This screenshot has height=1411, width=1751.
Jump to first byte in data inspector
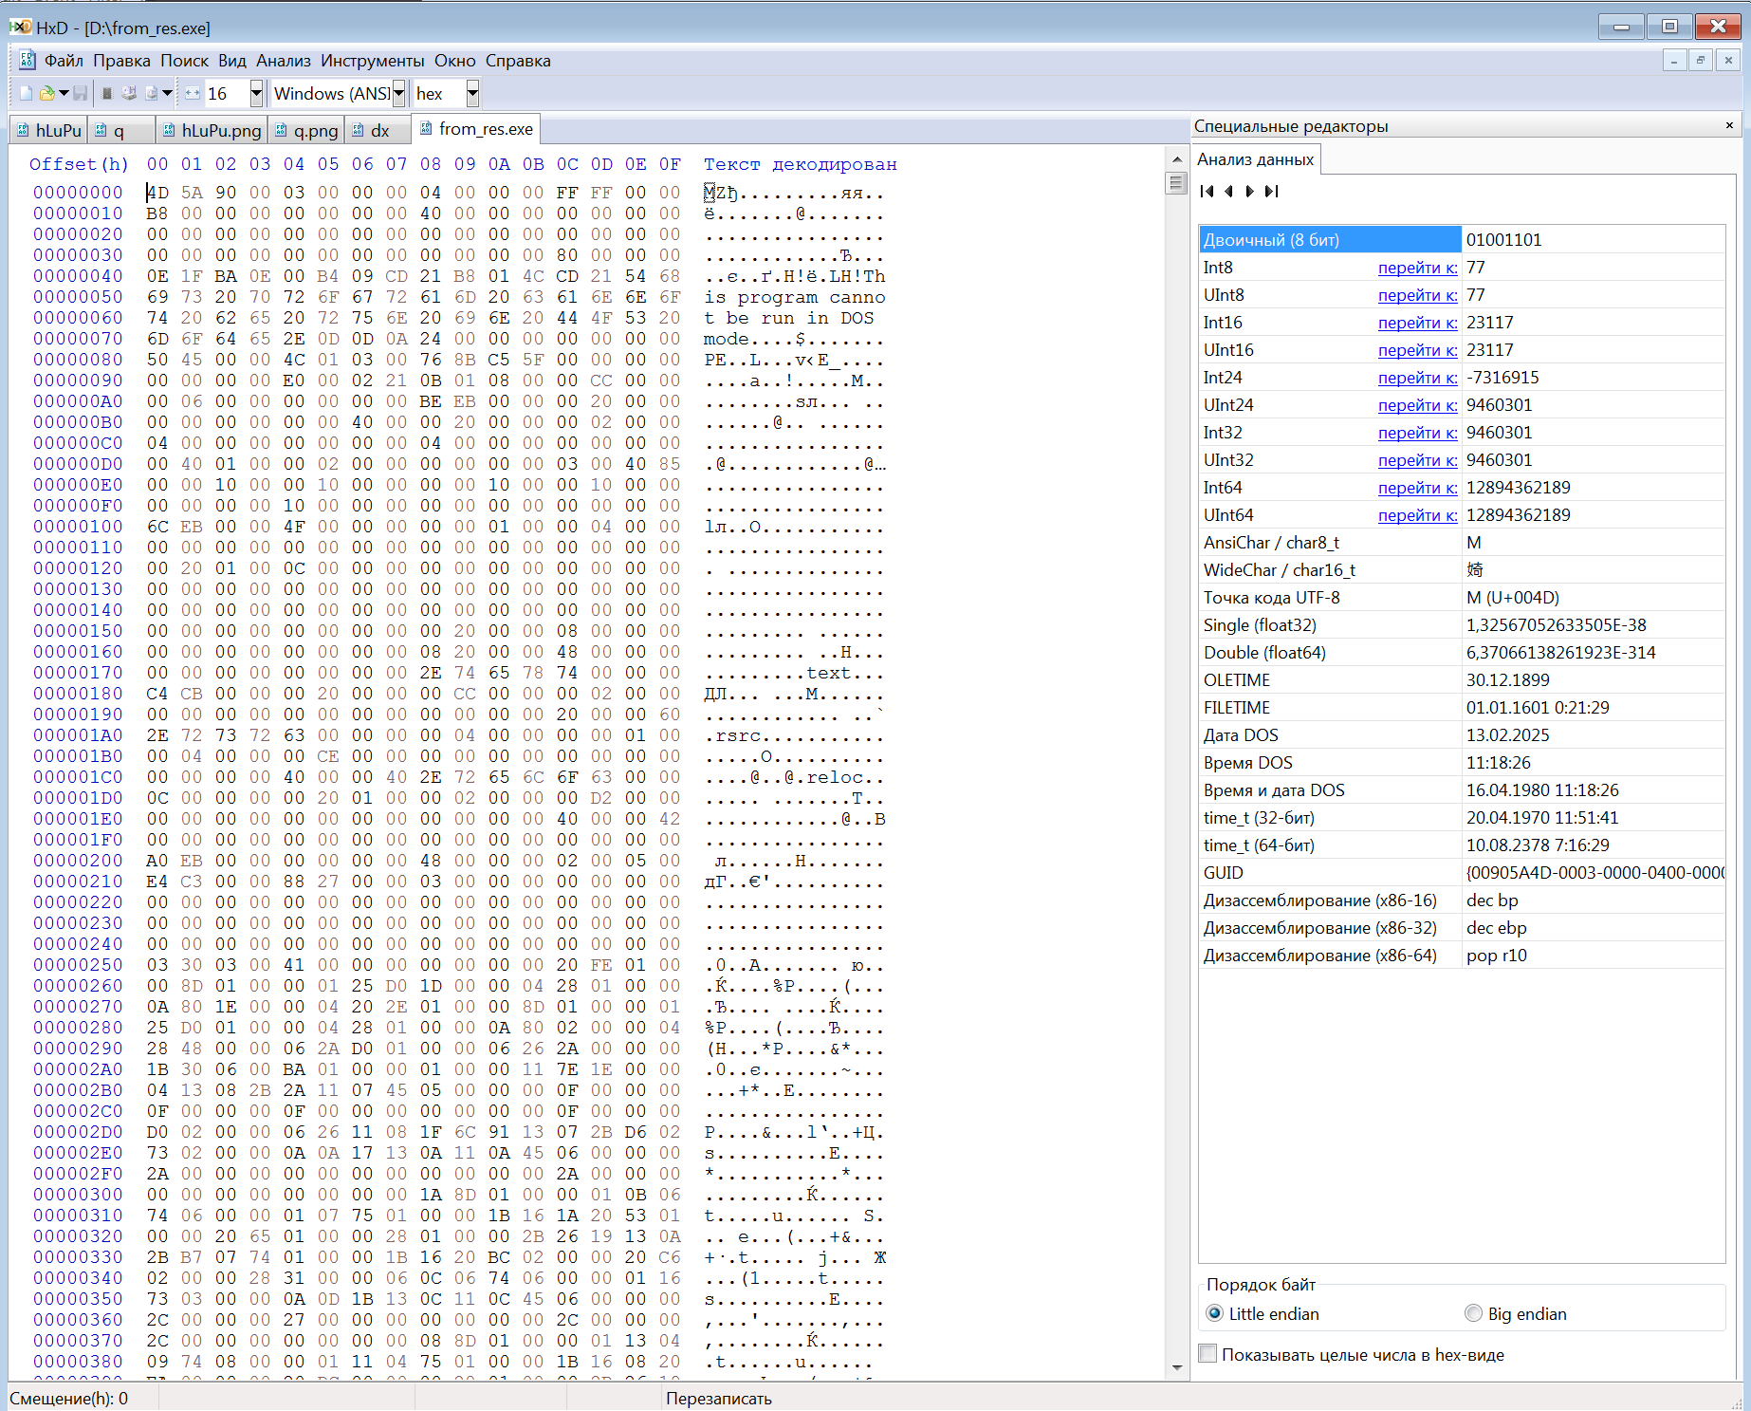(1207, 192)
